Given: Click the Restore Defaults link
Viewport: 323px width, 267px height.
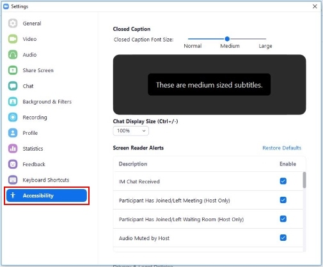Looking at the screenshot, I should (281, 148).
